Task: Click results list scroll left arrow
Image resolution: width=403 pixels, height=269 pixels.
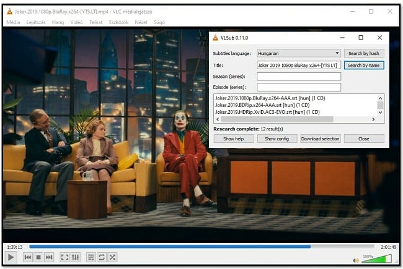Action: click(218, 119)
